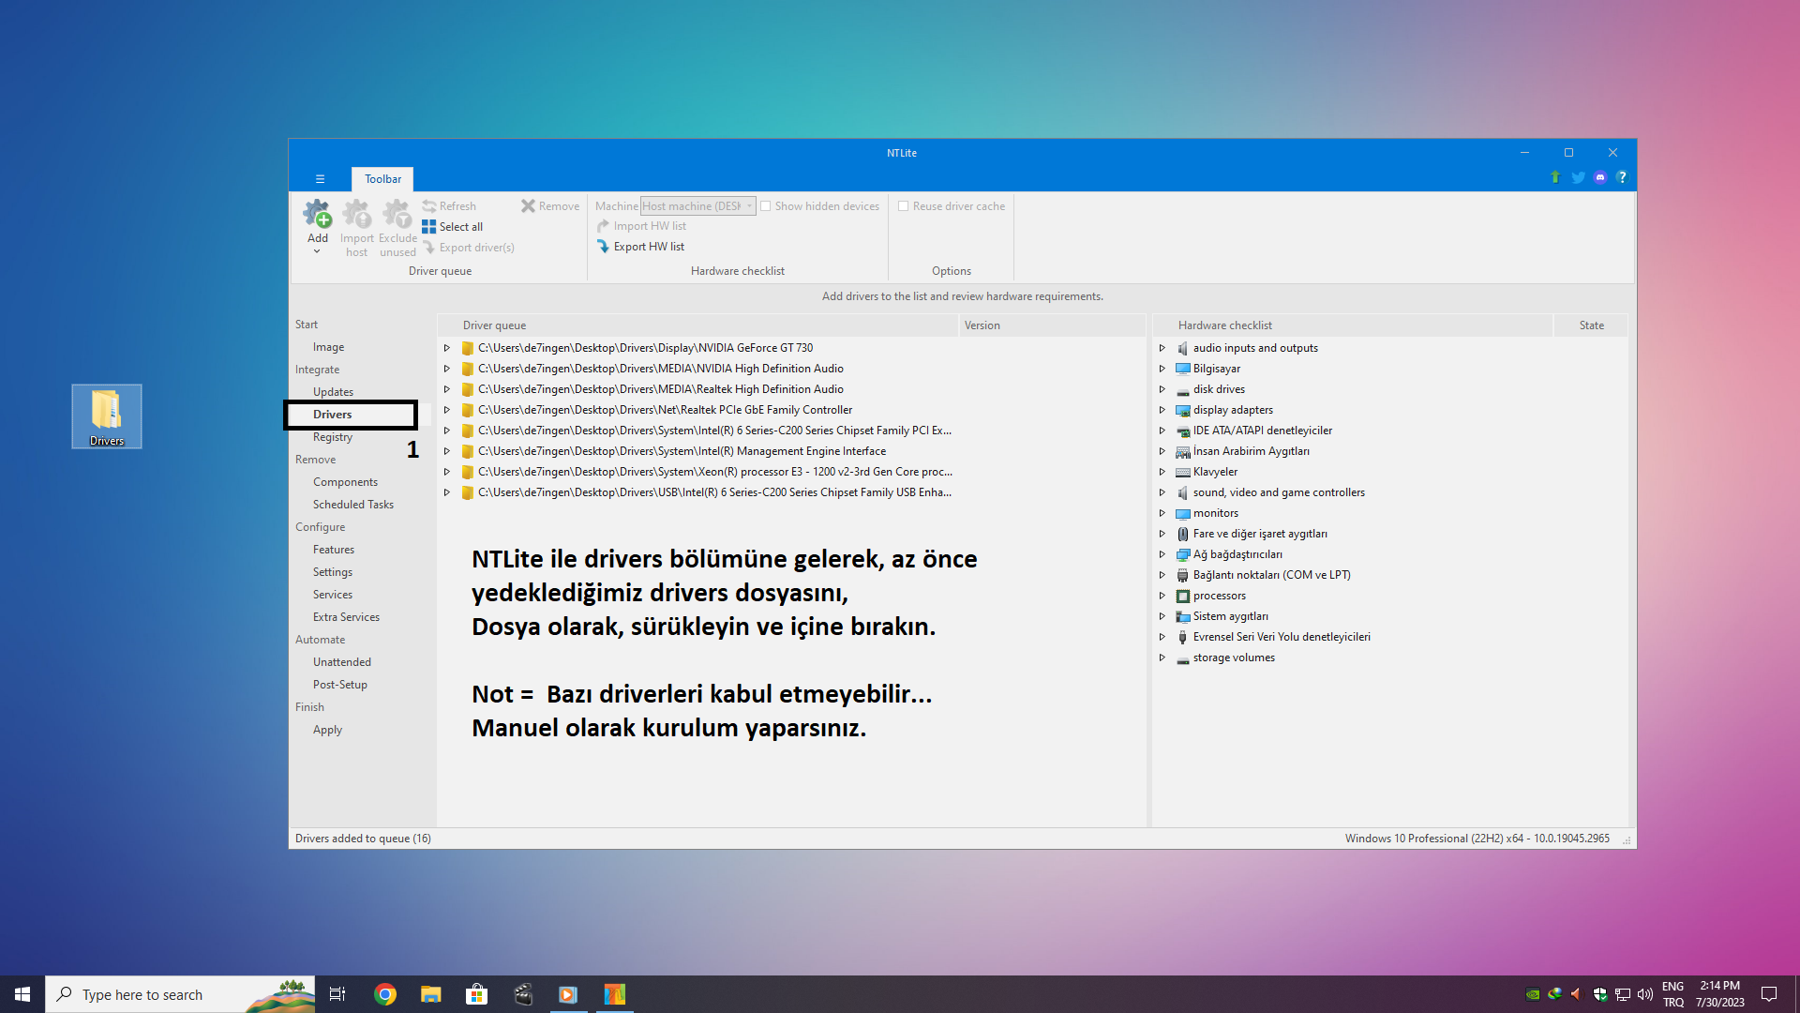1800x1013 pixels.
Task: Enable Show hidden devices checkbox
Action: click(766, 206)
